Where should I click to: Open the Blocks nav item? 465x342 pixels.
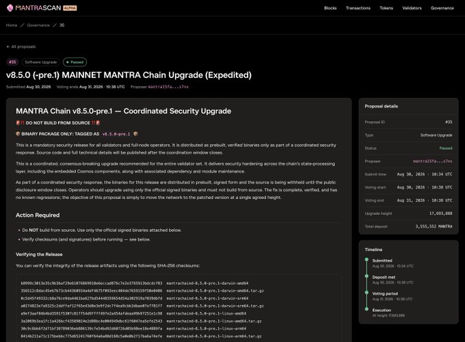pos(330,8)
